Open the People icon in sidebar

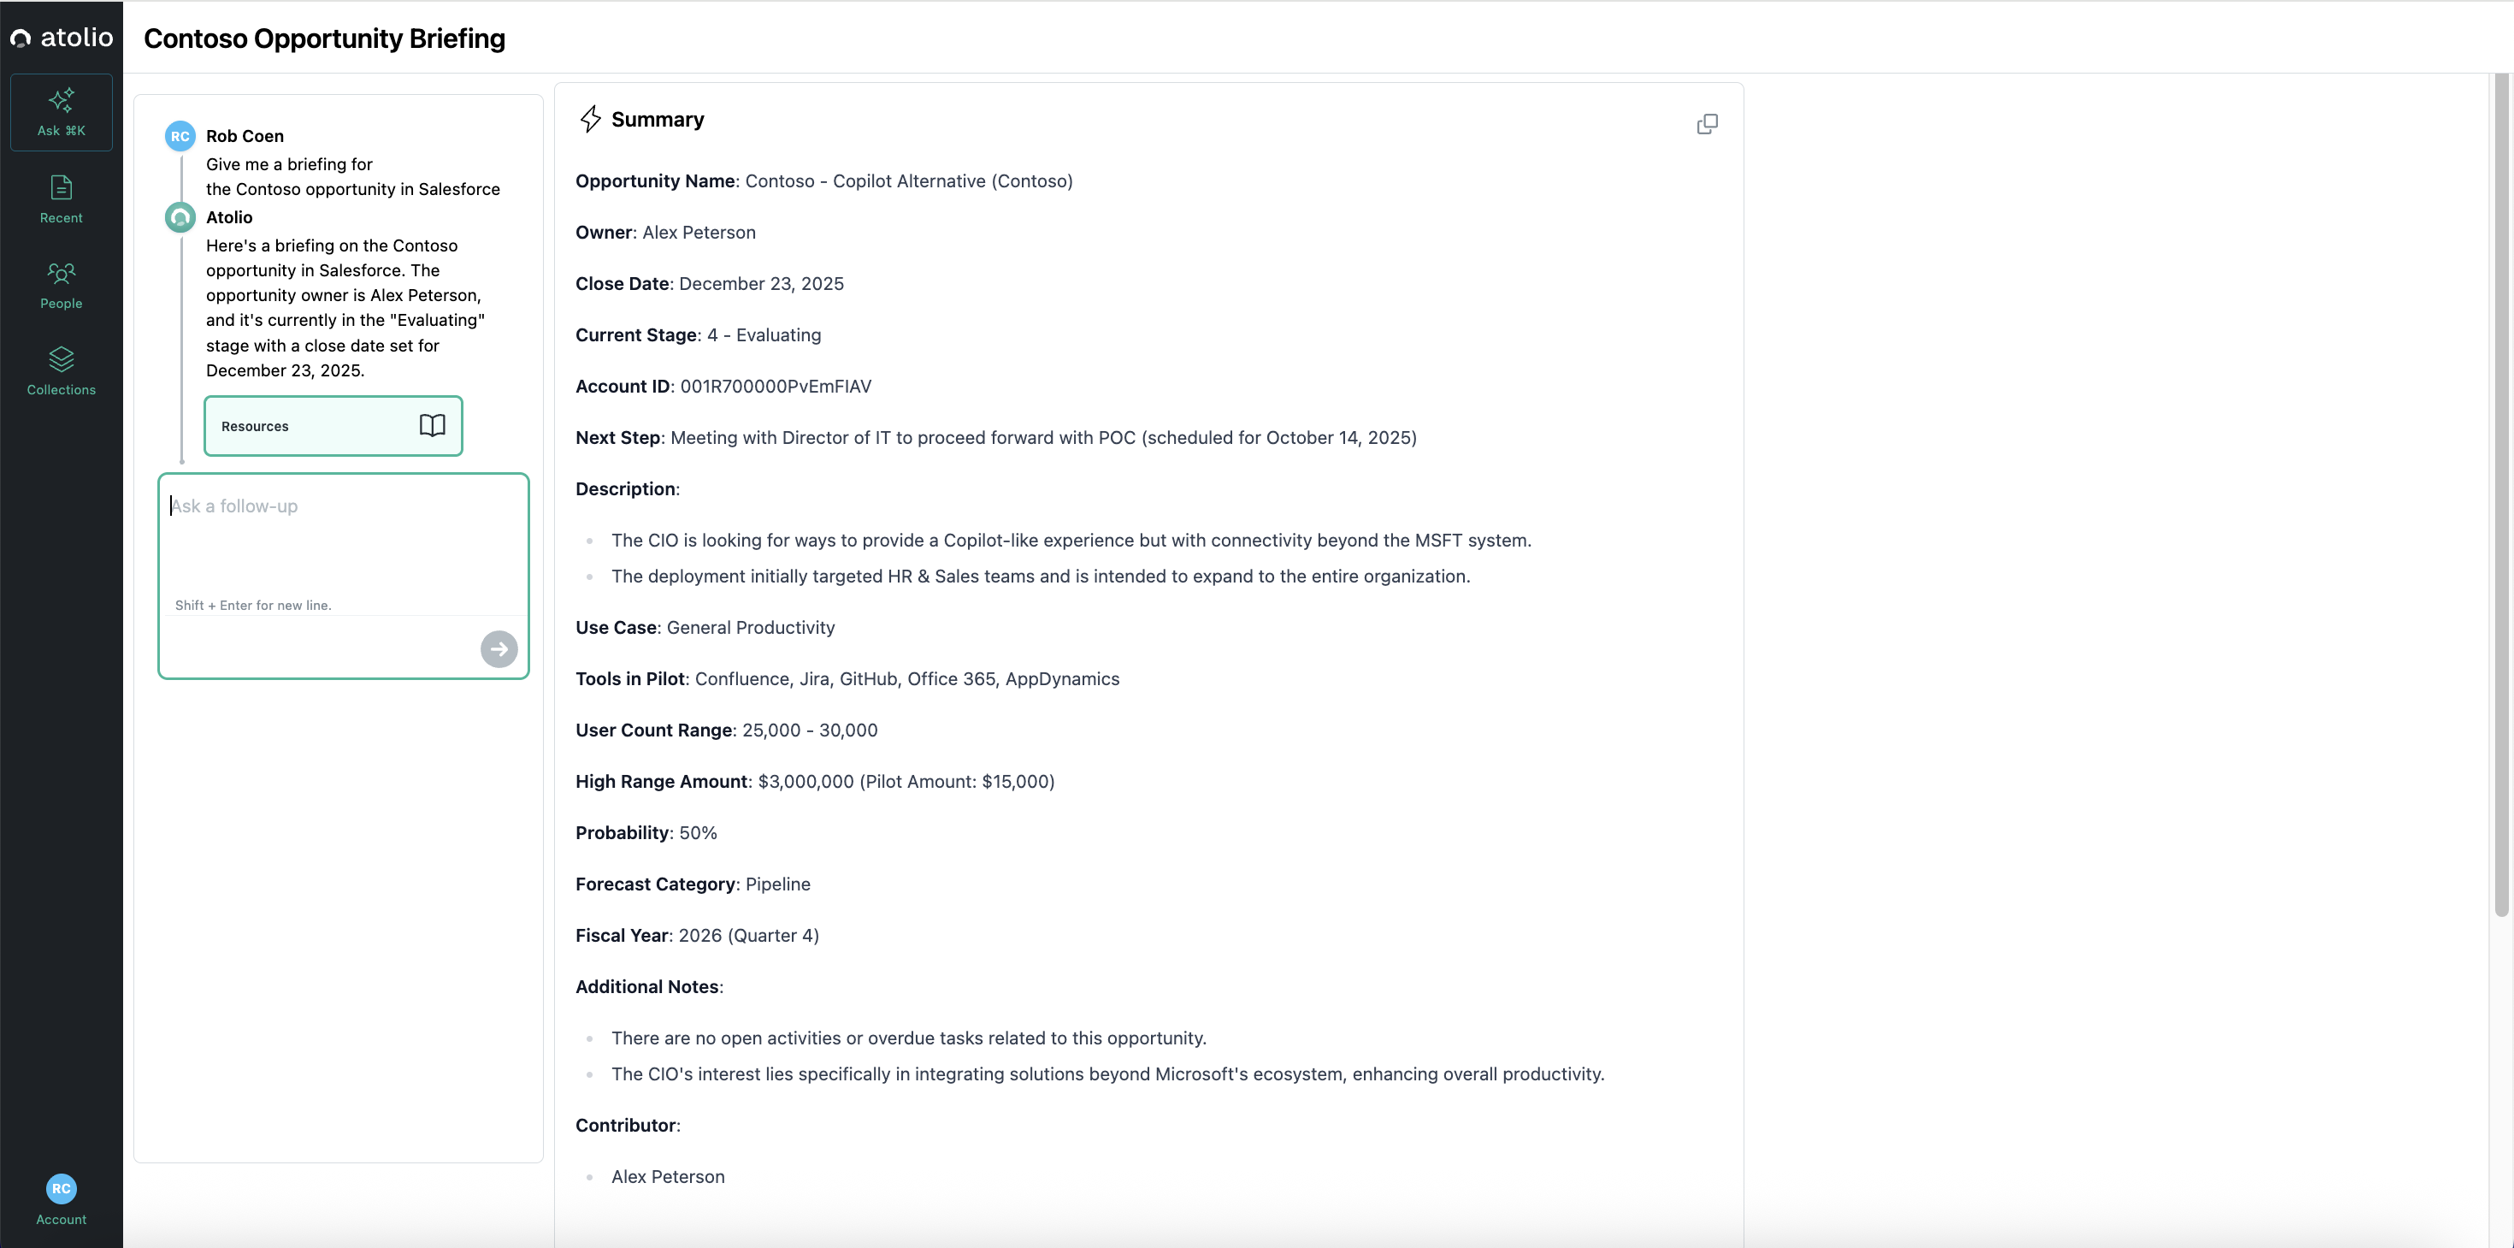(x=62, y=274)
